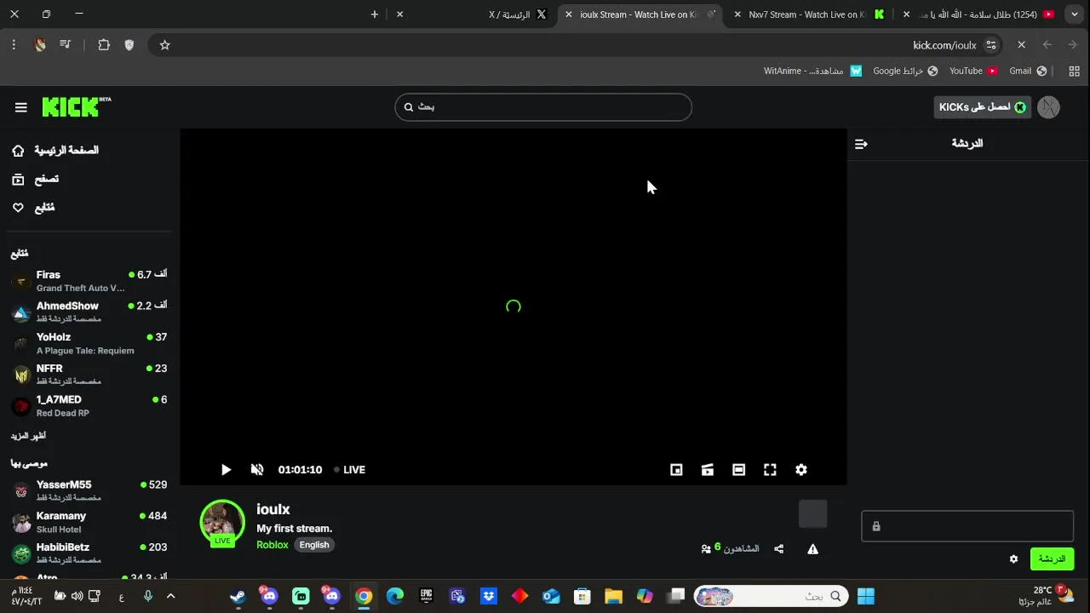The width and height of the screenshot is (1090, 613).
Task: Click the taskbar microphone icon
Action: click(x=148, y=596)
